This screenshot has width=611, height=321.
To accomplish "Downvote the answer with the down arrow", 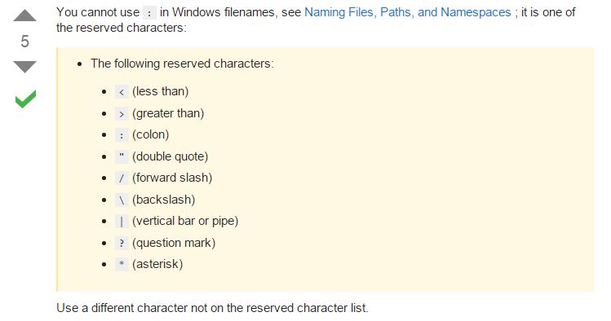I will (x=25, y=67).
